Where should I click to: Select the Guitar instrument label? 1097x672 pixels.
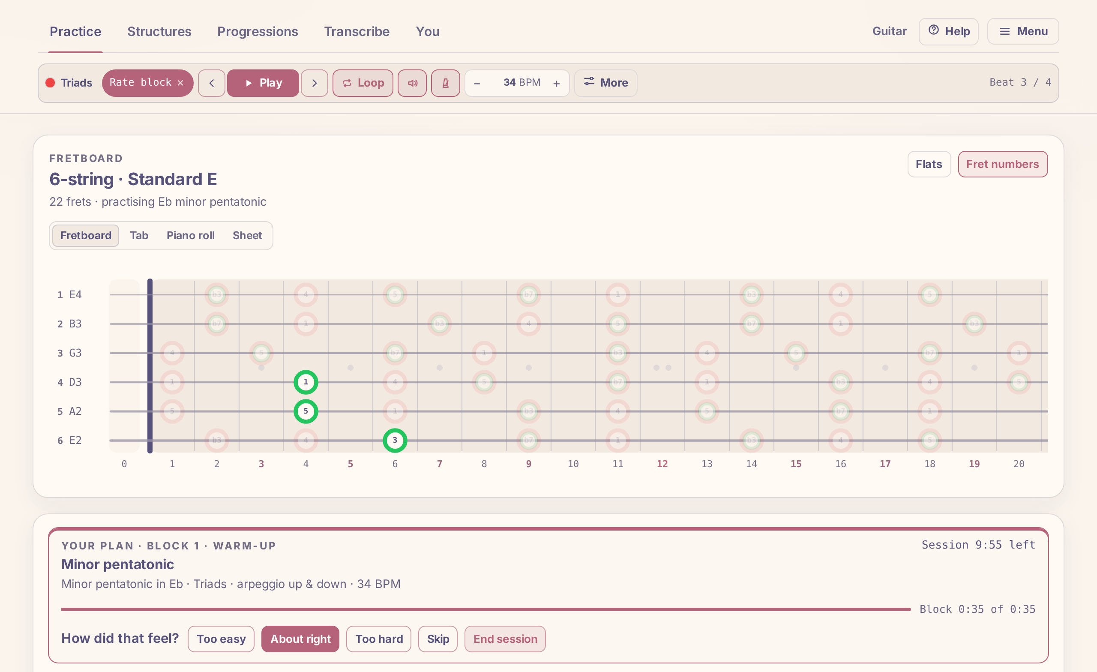(890, 31)
